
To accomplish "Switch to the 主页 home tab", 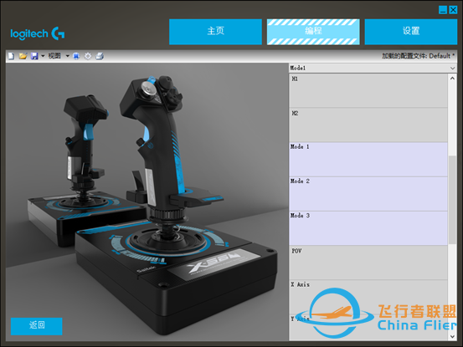I will (215, 32).
